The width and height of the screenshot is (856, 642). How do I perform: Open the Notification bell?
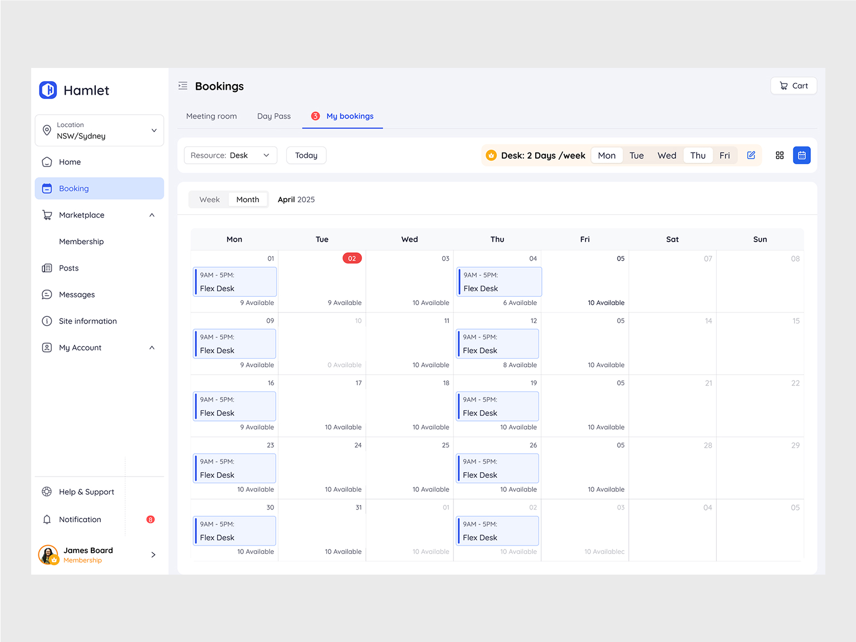click(47, 519)
